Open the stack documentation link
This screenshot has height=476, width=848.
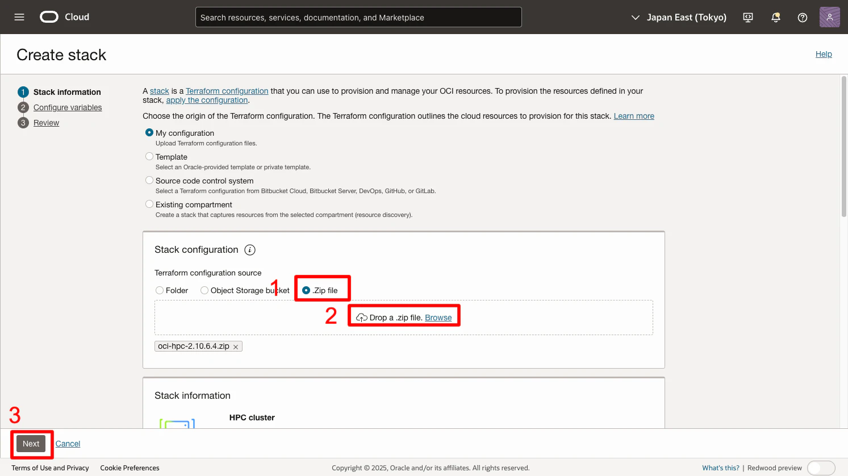coord(160,91)
